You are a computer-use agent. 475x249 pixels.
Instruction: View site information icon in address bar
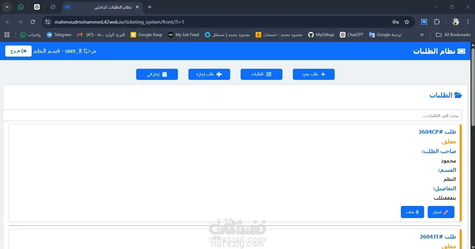pos(48,22)
